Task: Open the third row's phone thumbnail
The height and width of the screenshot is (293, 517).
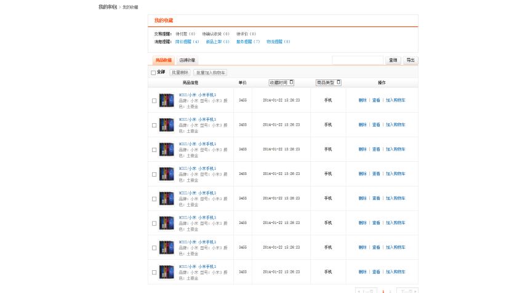Action: (167, 150)
